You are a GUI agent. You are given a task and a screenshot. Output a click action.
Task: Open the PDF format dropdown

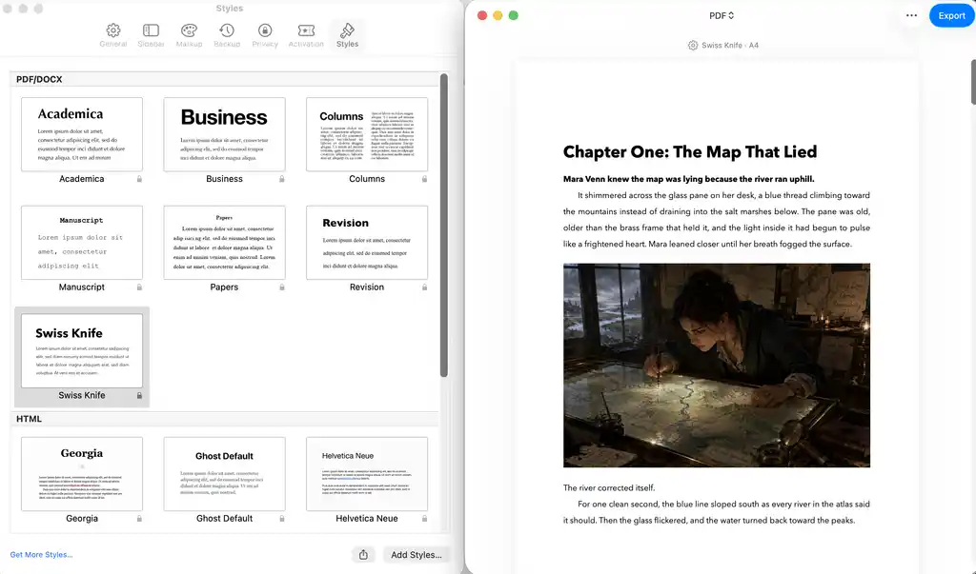pos(722,15)
